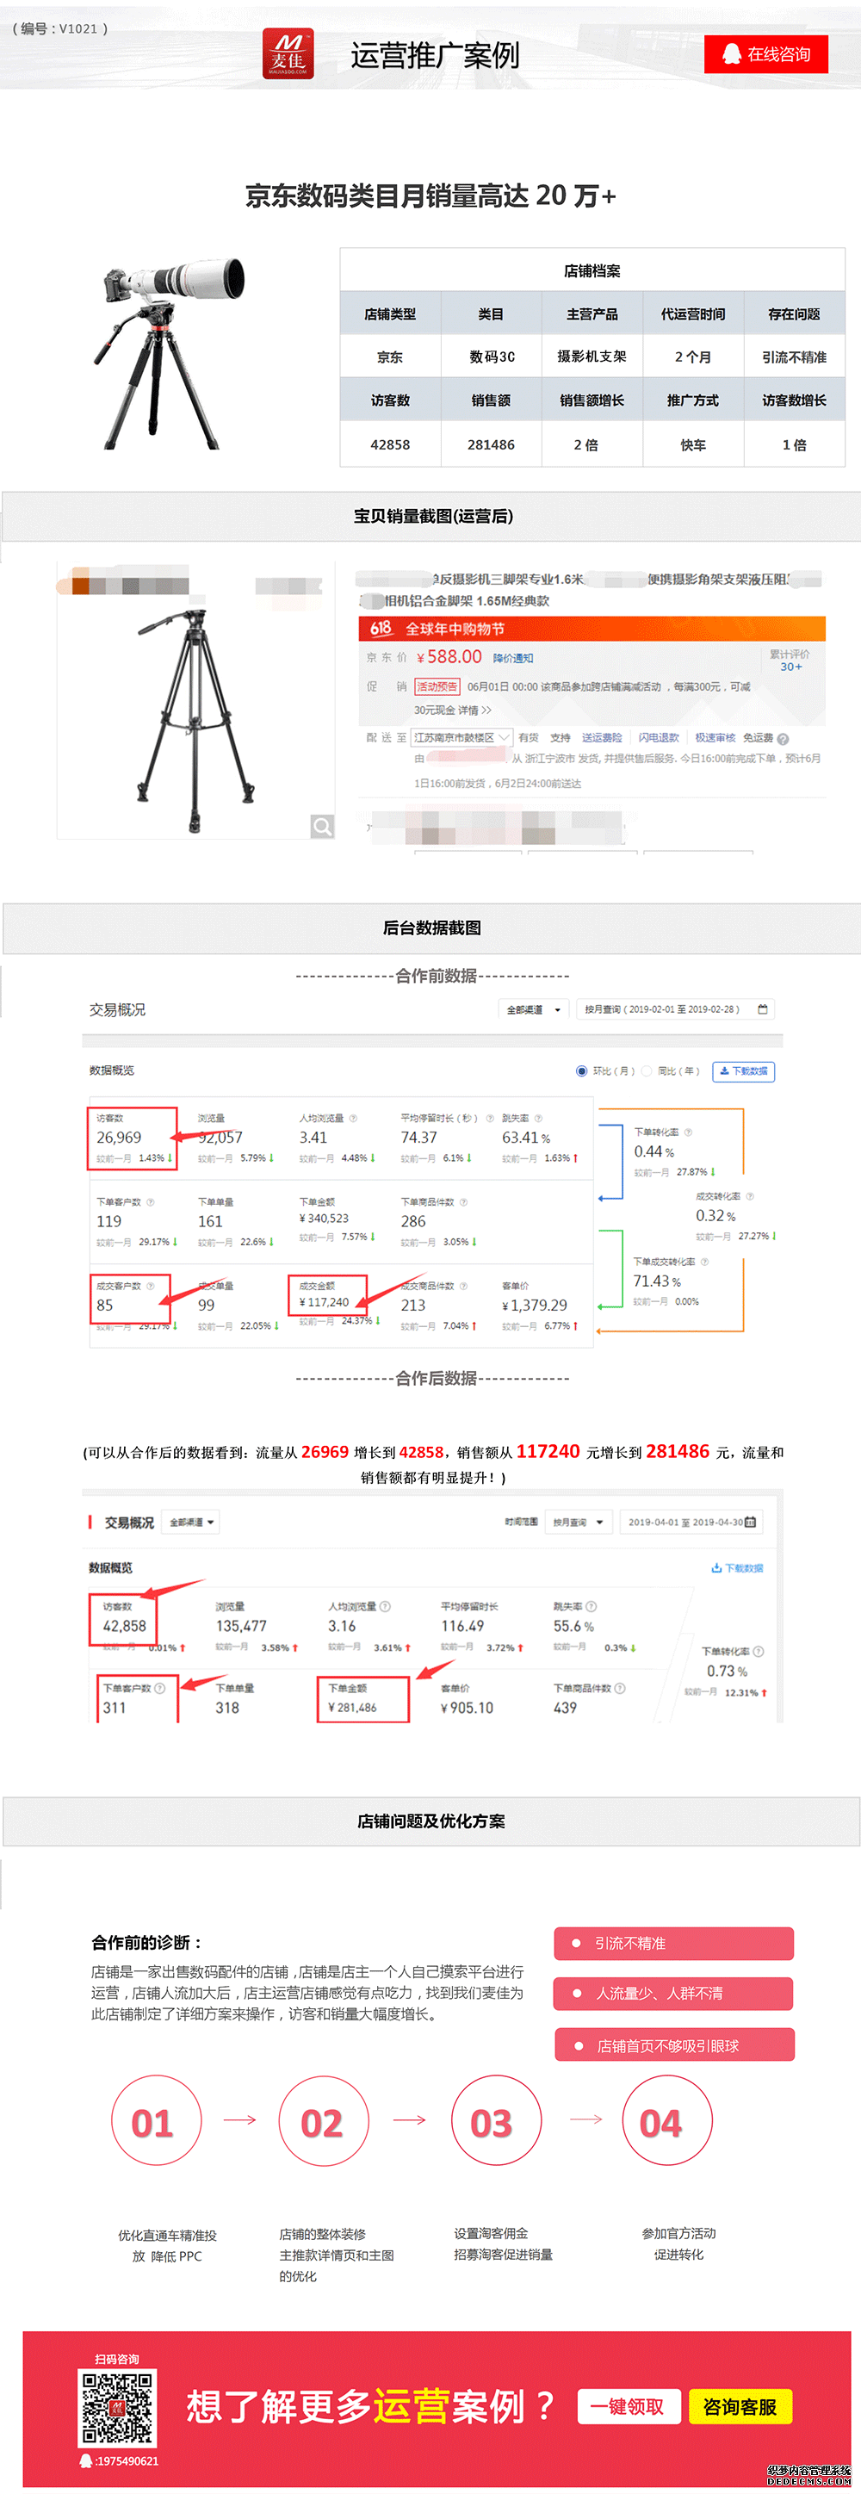Click the 引流不精准 red issue bar

[673, 1943]
